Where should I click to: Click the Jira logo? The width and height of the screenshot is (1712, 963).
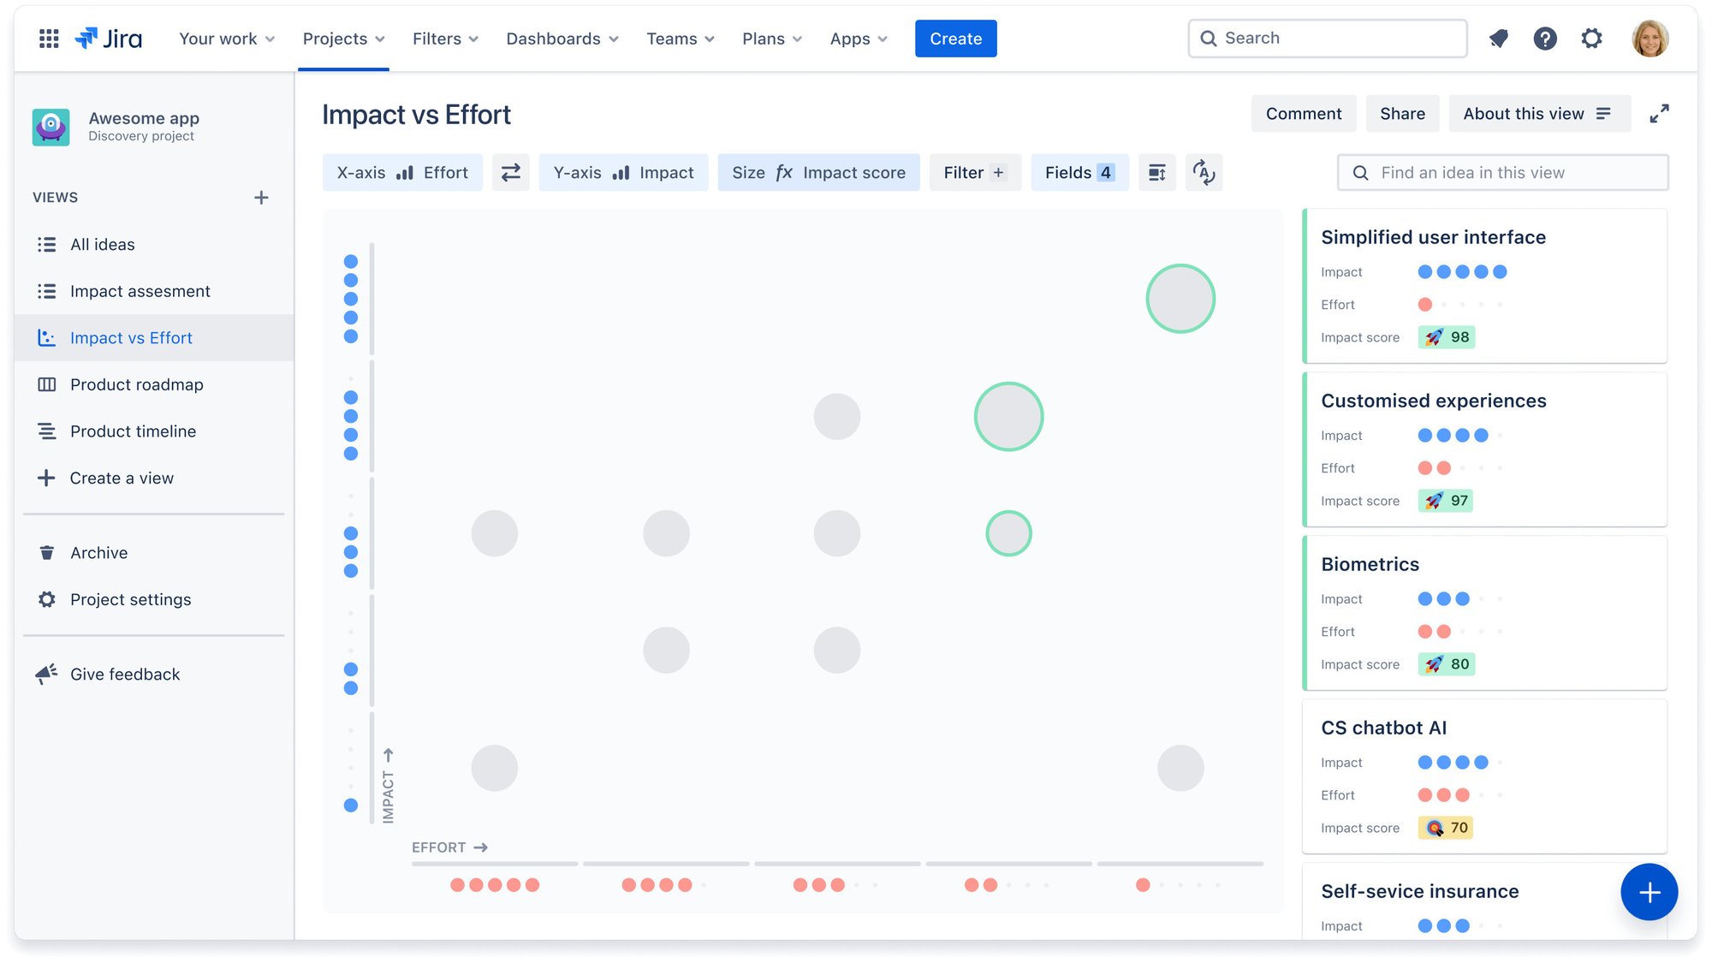point(109,39)
